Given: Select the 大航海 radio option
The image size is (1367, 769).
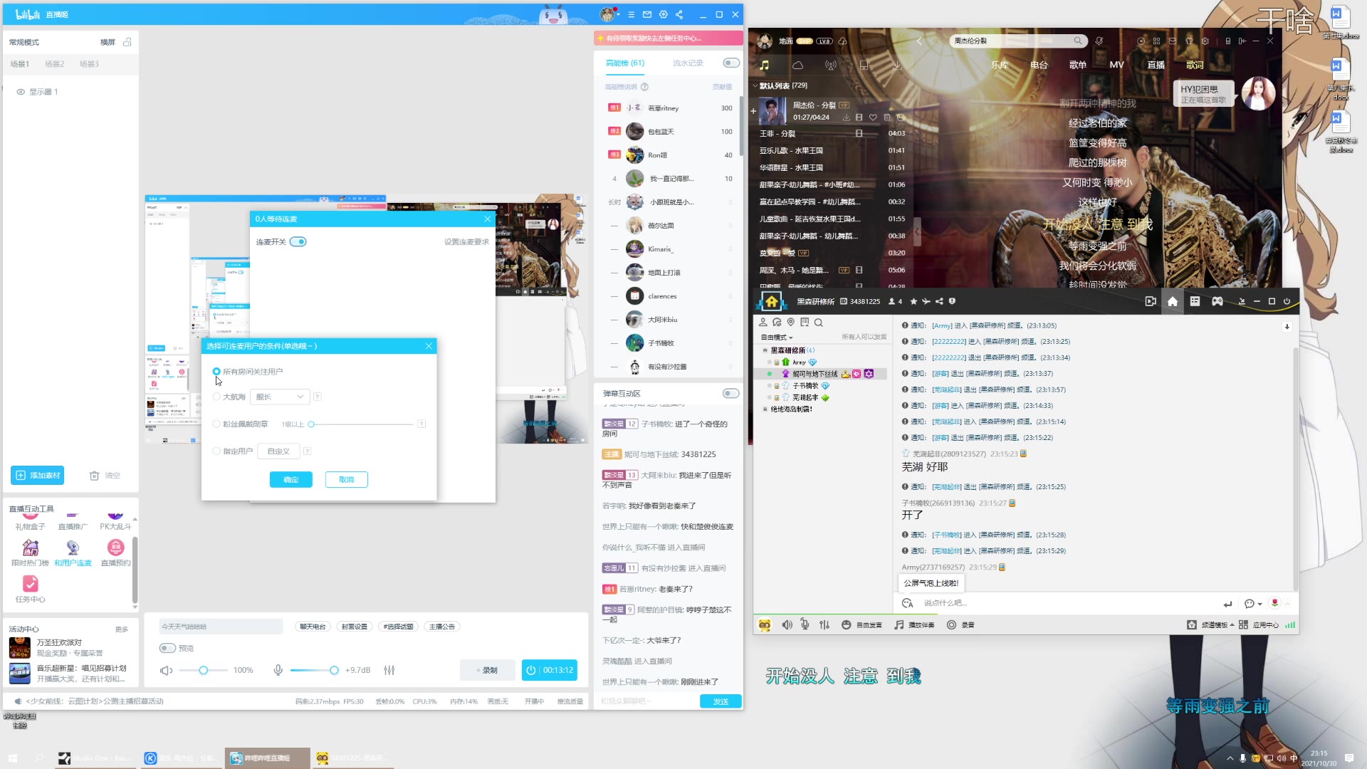Looking at the screenshot, I should pyautogui.click(x=216, y=397).
